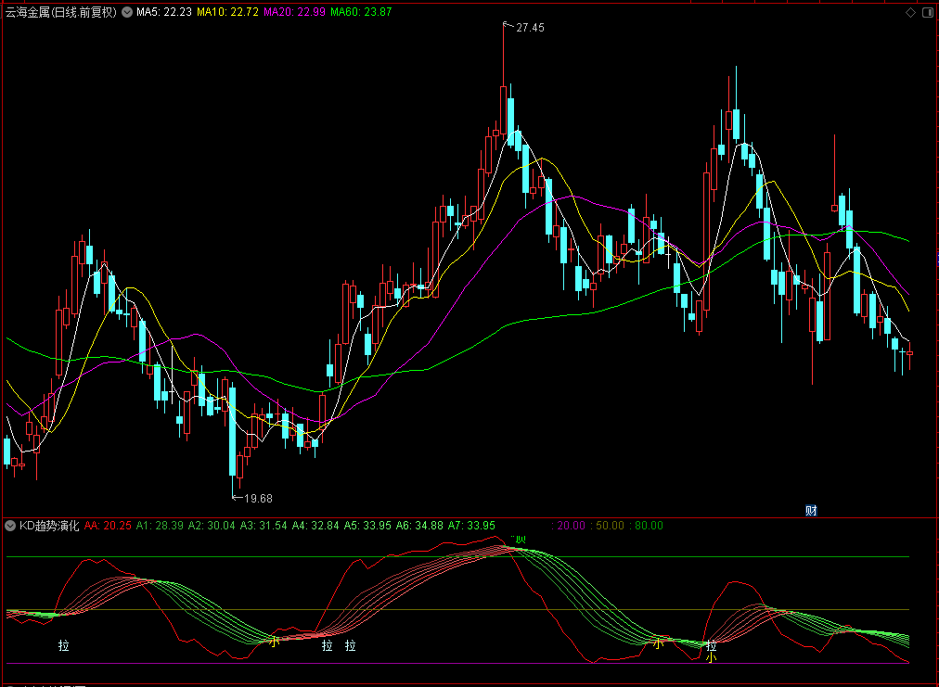Click the A2: 30.04 value
939x687 pixels.
click(212, 526)
